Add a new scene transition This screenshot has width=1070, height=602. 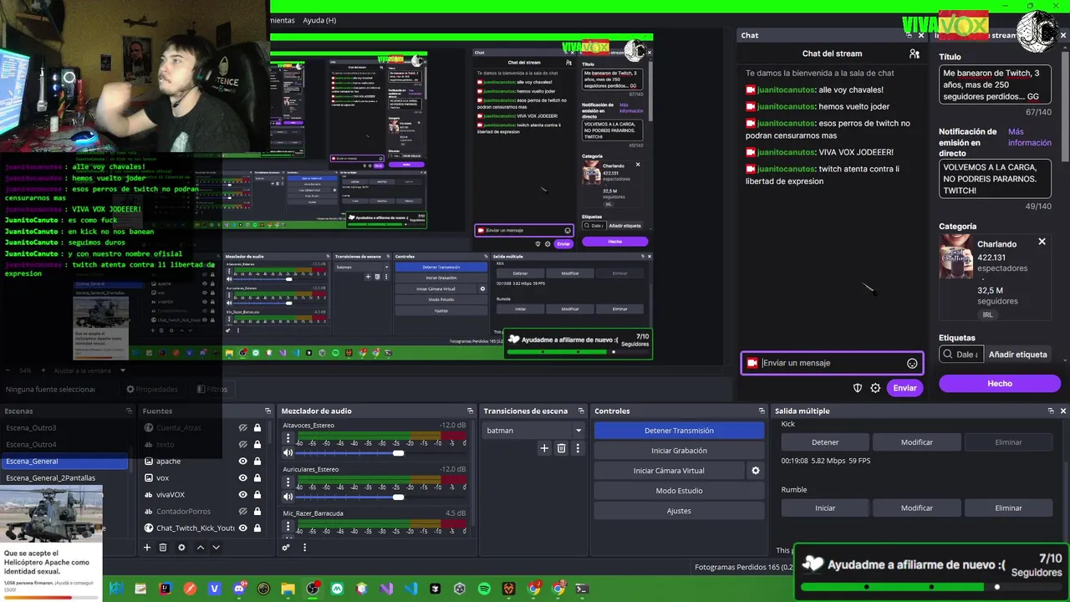point(544,448)
